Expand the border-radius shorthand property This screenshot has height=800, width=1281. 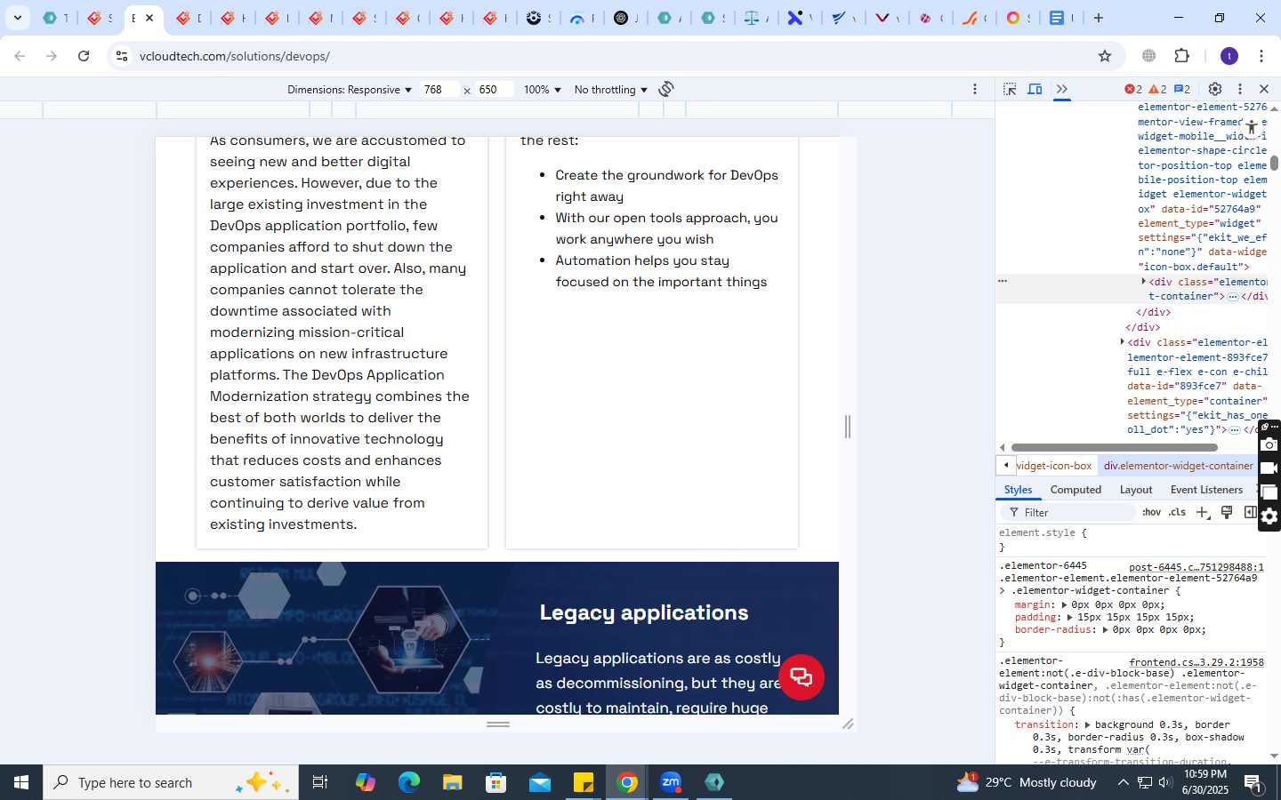click(1106, 630)
